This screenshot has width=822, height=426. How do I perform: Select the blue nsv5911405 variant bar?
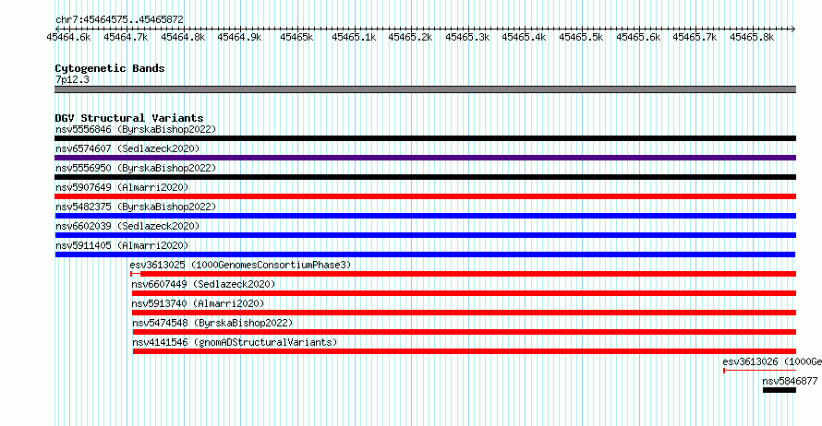pos(425,254)
